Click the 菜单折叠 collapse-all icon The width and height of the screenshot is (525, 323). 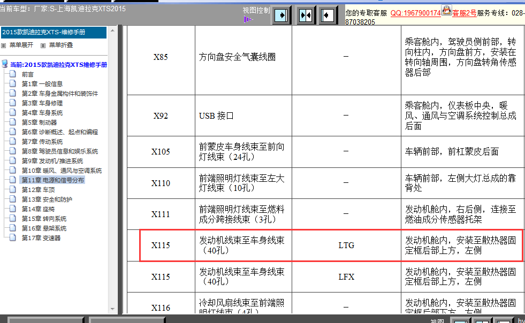pyautogui.click(x=43, y=45)
